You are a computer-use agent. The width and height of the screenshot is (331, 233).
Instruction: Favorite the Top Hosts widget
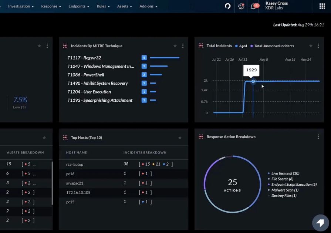click(x=180, y=138)
